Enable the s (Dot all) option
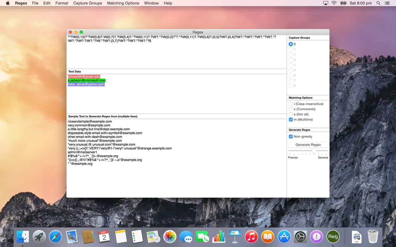The width and height of the screenshot is (396, 247). 291,114
